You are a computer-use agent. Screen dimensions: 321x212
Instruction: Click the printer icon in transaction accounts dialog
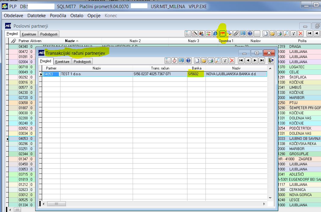[x=211, y=60]
